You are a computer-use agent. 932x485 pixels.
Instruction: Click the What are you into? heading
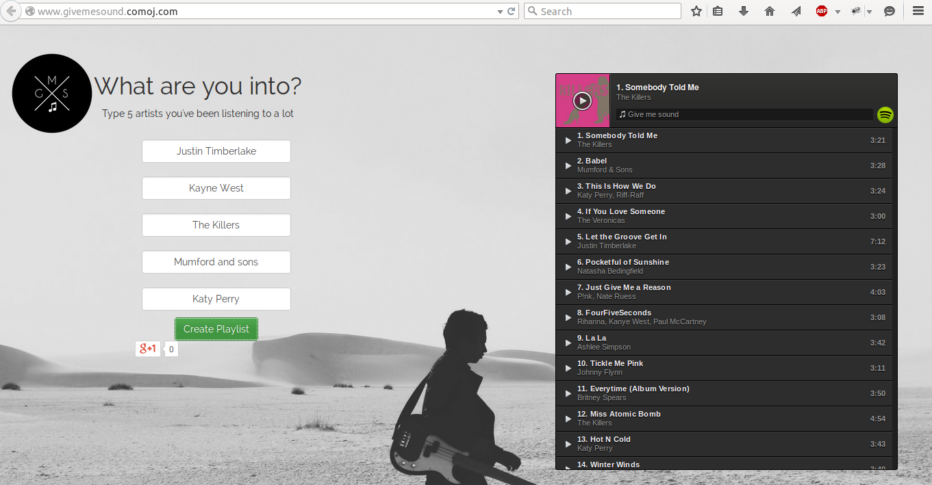click(198, 86)
